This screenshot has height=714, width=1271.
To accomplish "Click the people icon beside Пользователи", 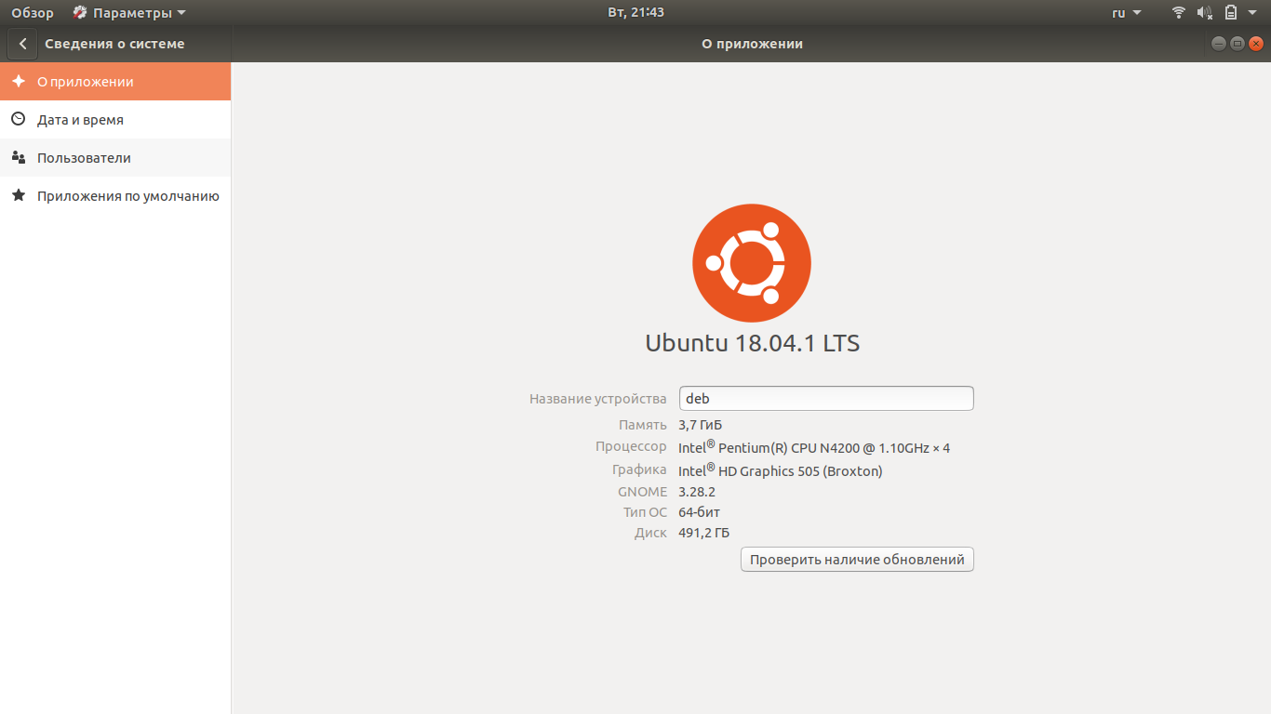I will [18, 157].
